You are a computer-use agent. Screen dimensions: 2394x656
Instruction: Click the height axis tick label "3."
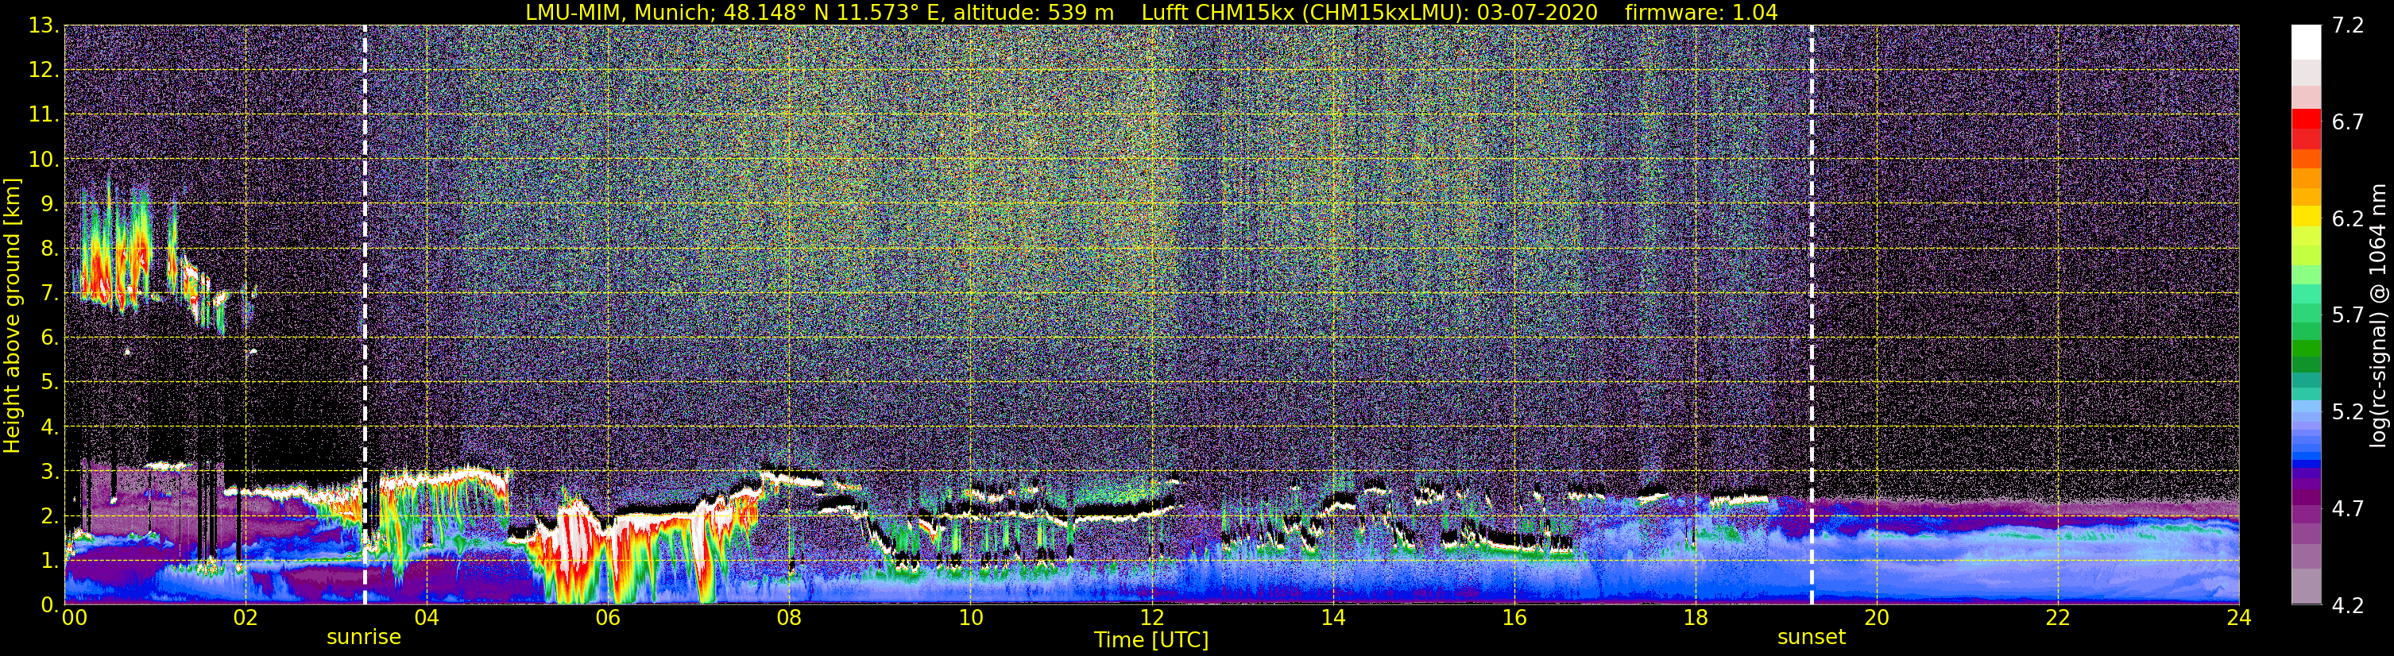[x=48, y=472]
